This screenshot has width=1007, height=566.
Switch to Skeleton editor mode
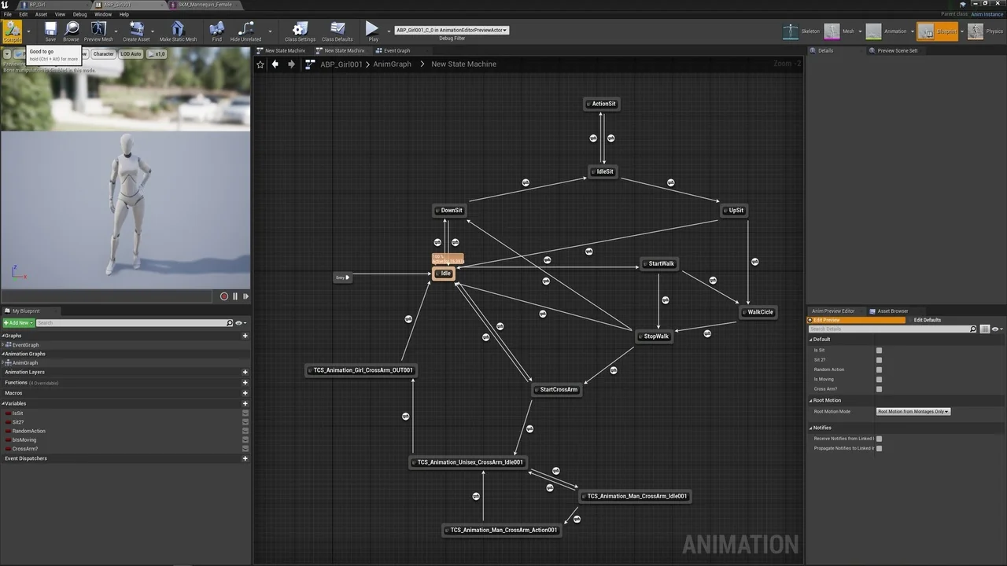click(x=791, y=31)
